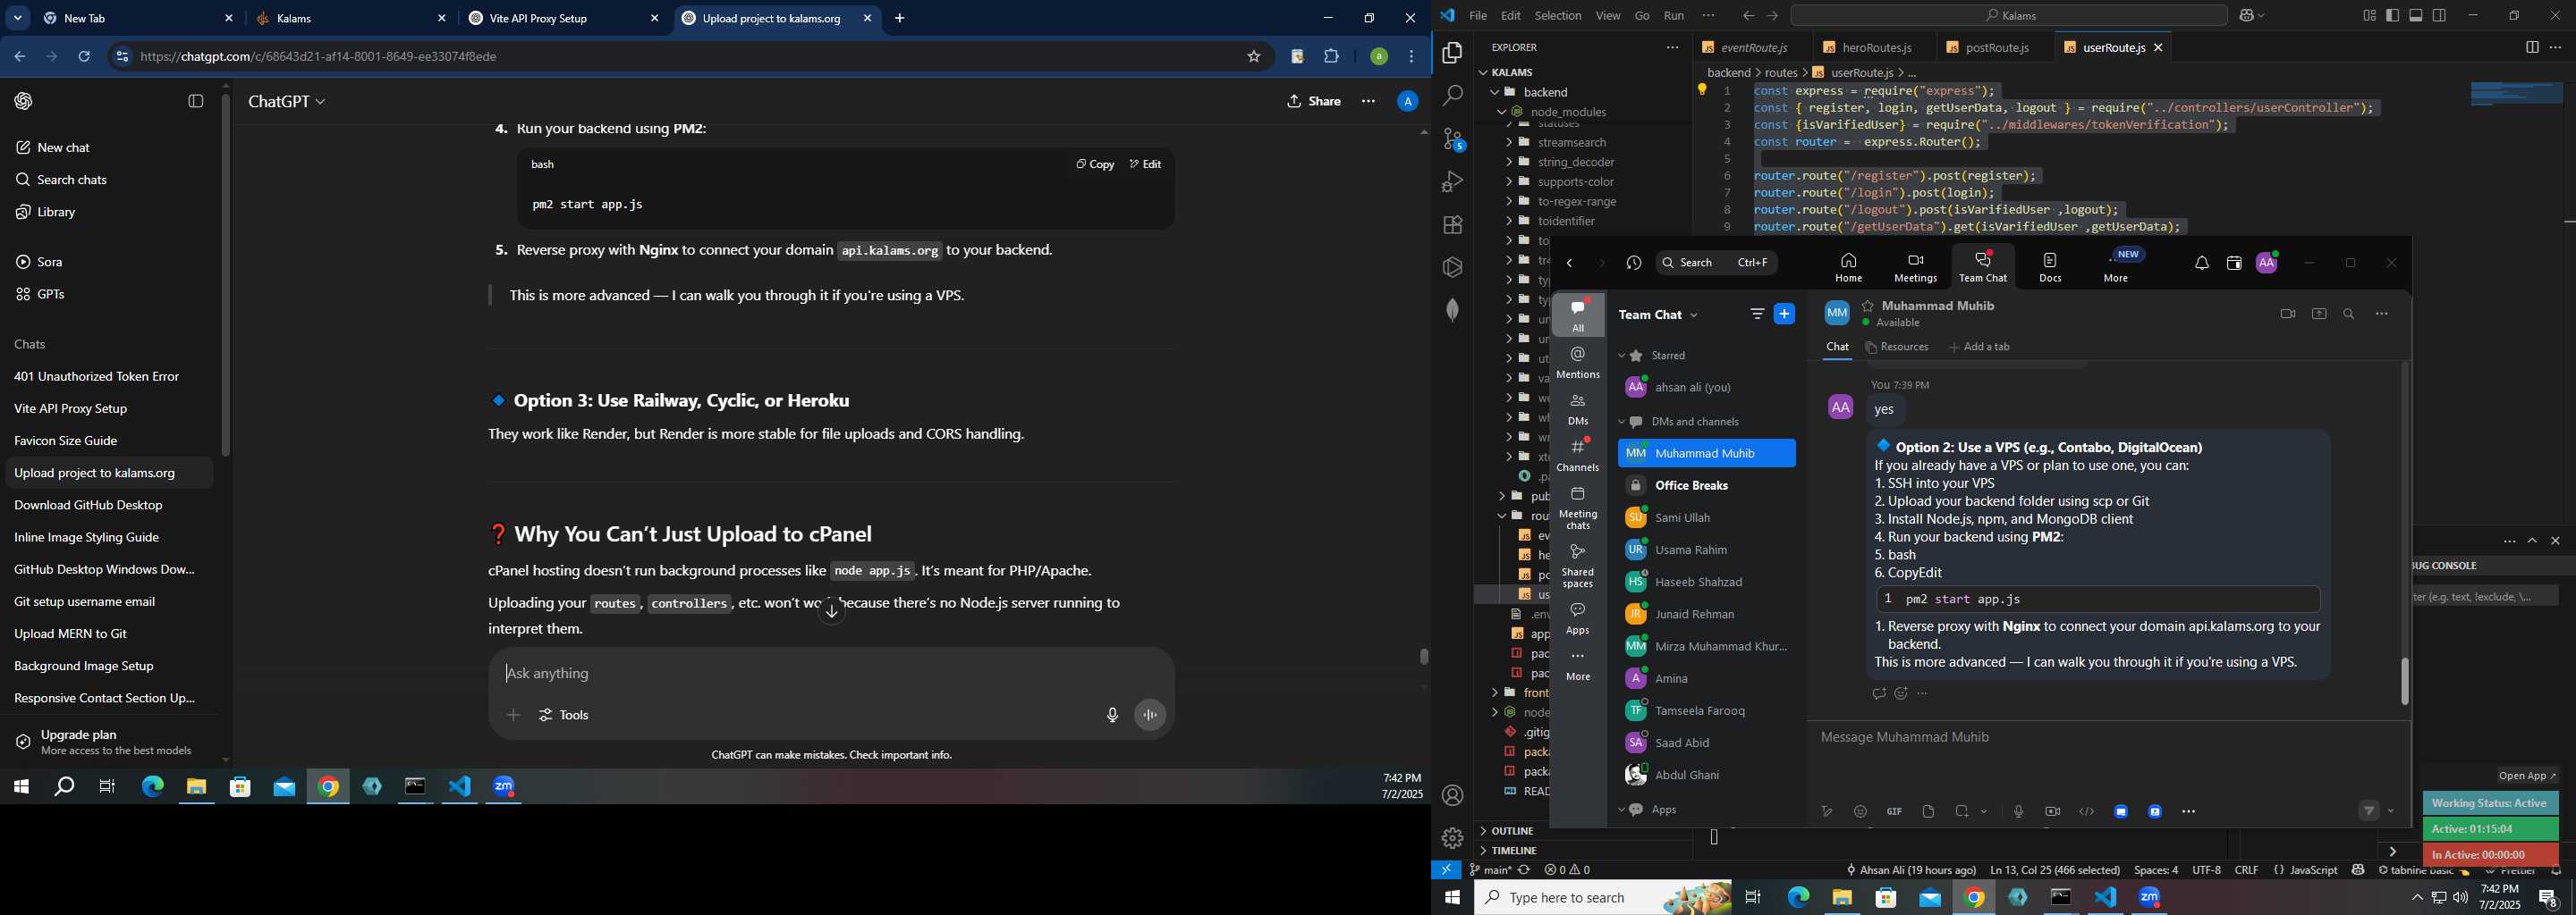This screenshot has width=2576, height=915.
Task: Toggle the VS Code panel layout icon
Action: pyautogui.click(x=2416, y=15)
